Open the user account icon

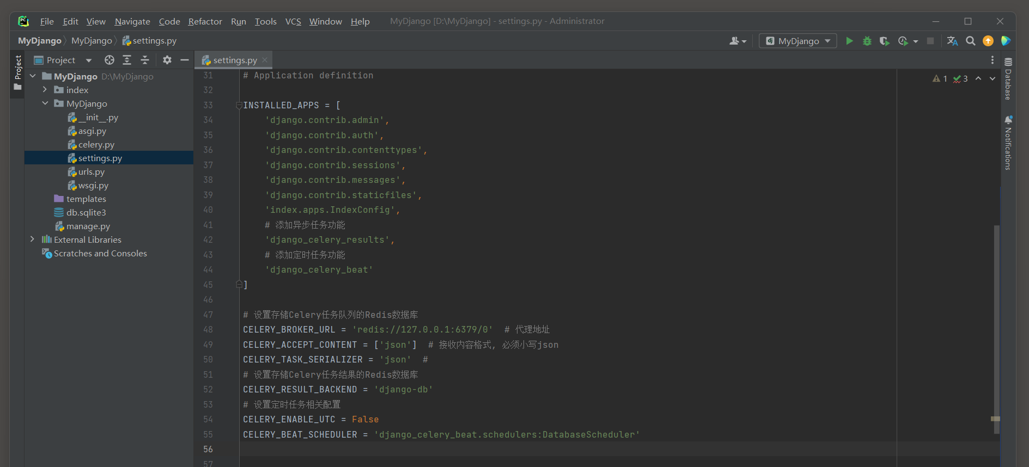pos(738,41)
